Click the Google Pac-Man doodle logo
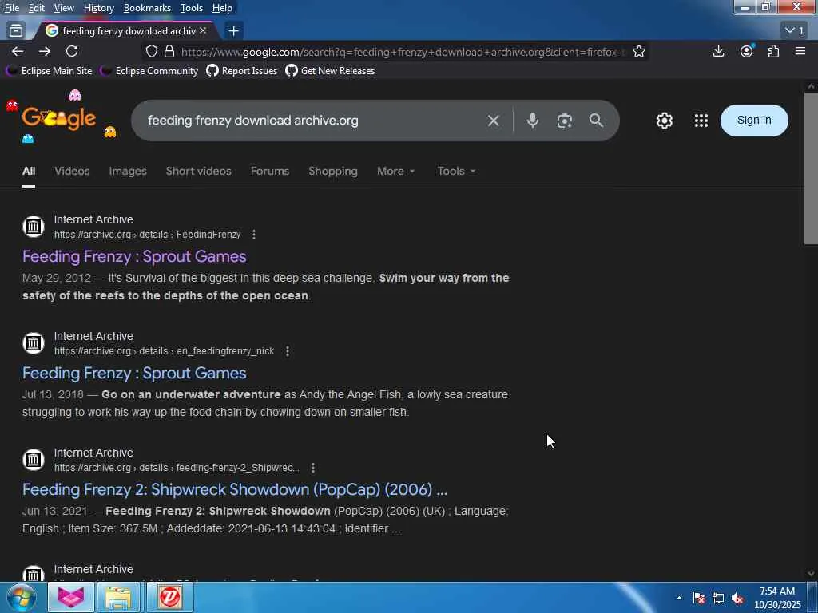 (x=59, y=118)
